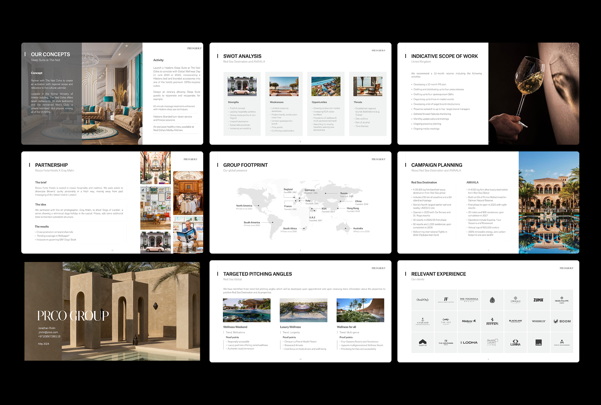The image size is (601, 405).
Task: Click the BOOM logo tile
Action: tap(562, 321)
